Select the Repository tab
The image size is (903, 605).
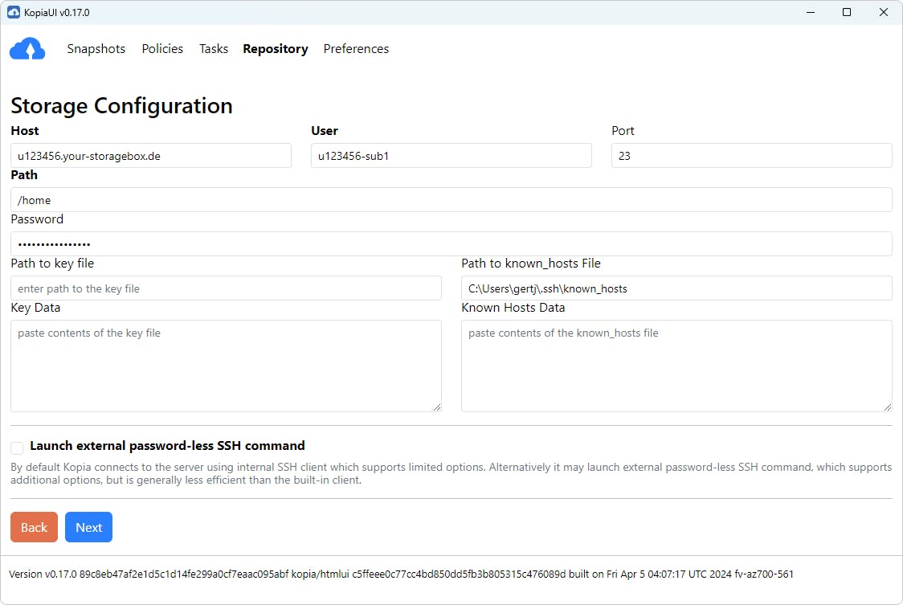(276, 49)
